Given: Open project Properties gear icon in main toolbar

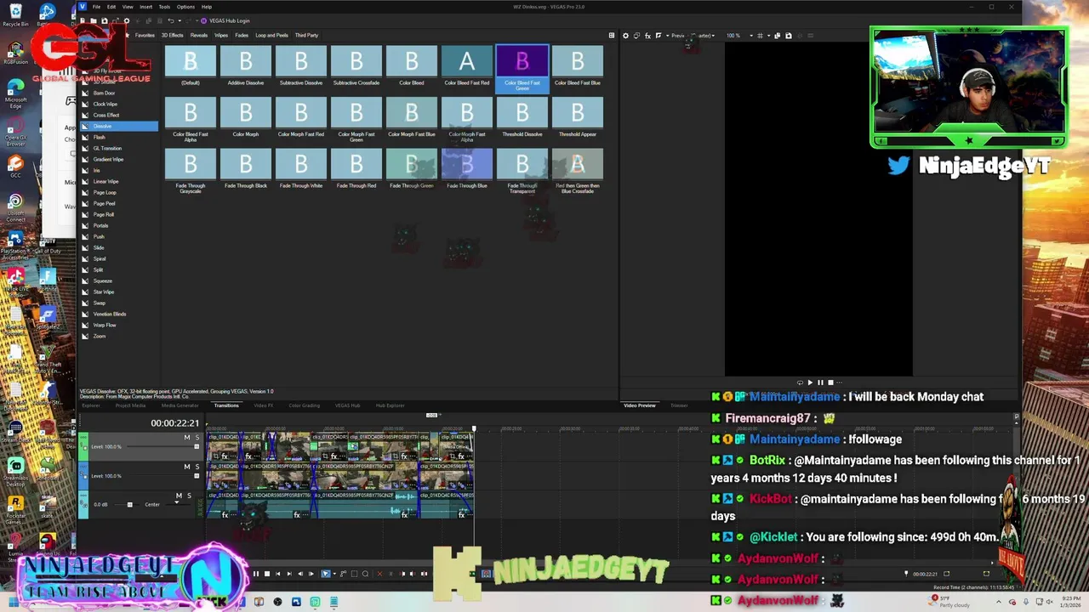Looking at the screenshot, I should 127,20.
